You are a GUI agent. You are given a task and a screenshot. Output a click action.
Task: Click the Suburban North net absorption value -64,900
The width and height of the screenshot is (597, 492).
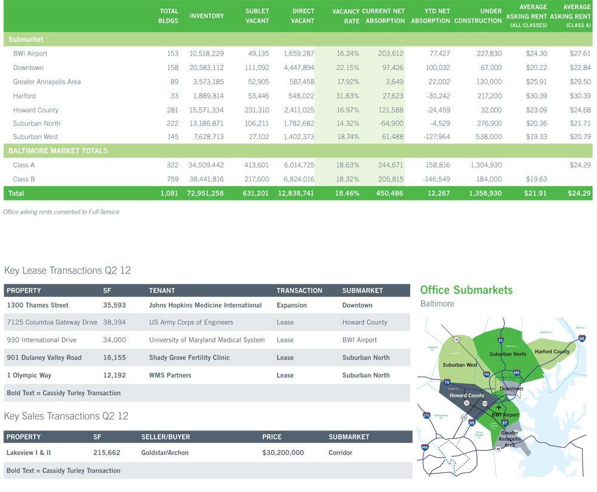[x=391, y=124]
